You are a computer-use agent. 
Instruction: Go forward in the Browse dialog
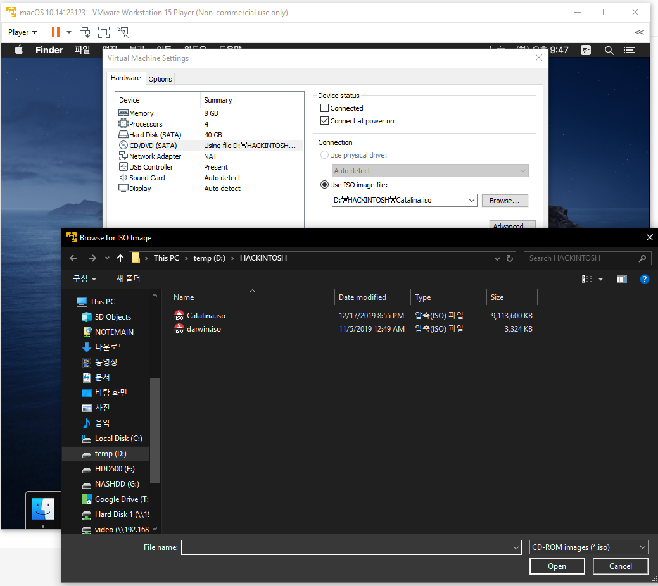click(92, 258)
